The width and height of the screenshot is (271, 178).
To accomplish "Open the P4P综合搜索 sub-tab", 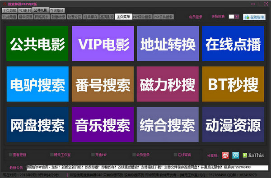I will pyautogui.click(x=142, y=17).
